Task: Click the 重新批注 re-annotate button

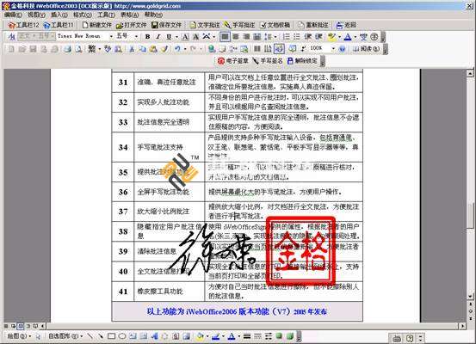Action: tap(313, 25)
